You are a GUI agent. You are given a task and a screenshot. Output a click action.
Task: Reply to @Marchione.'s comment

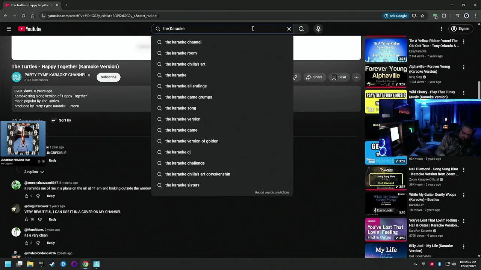[x=51, y=243]
